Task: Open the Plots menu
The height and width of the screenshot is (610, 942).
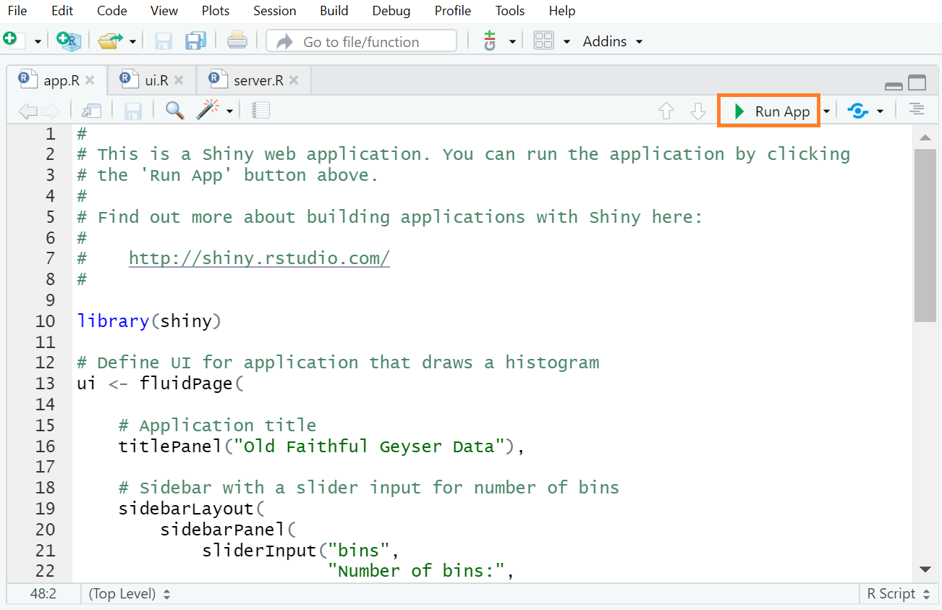Action: (216, 11)
